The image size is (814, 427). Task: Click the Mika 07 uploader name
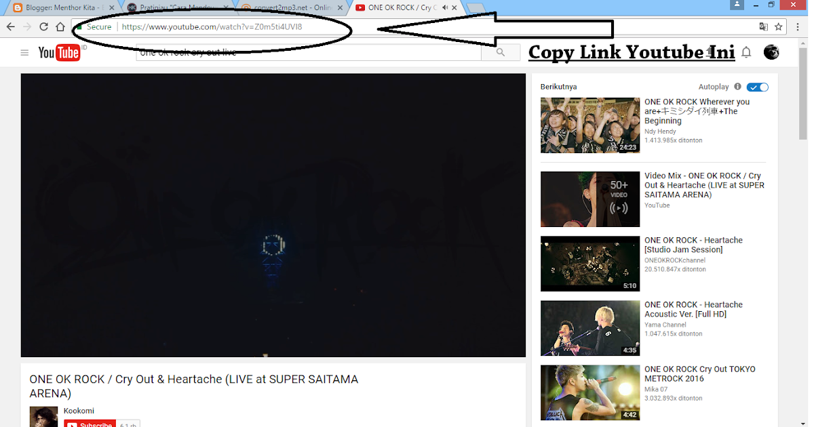[x=655, y=390]
